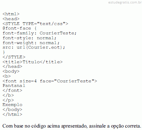
Task: Click the opening body tag line
Action: coord(11,71)
